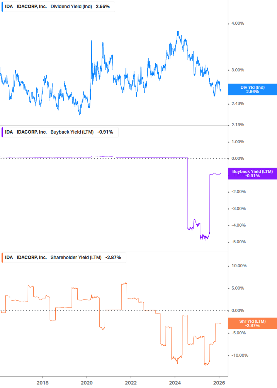Image resolution: width=277 pixels, height=388 pixels.
Task: Click the -3.00% tick on the buyback yield axis
Action: (x=239, y=208)
